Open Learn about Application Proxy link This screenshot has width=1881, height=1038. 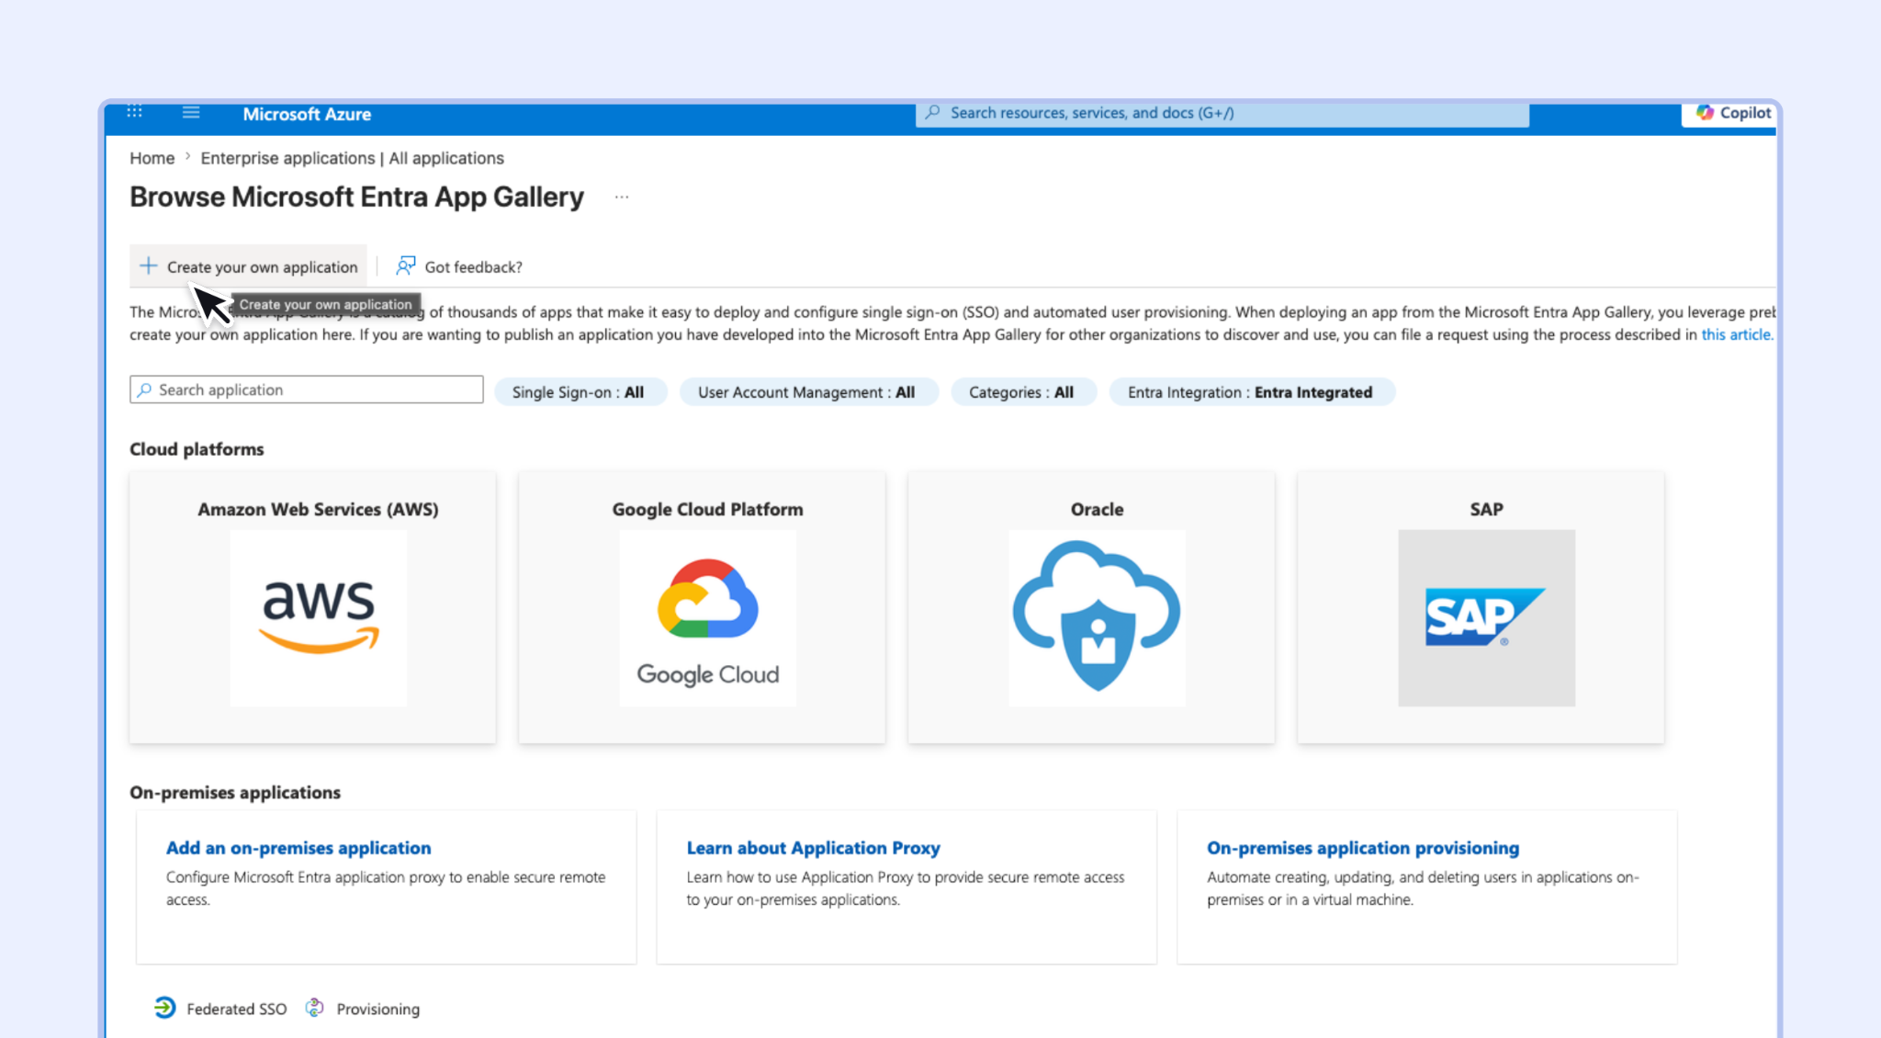(814, 848)
